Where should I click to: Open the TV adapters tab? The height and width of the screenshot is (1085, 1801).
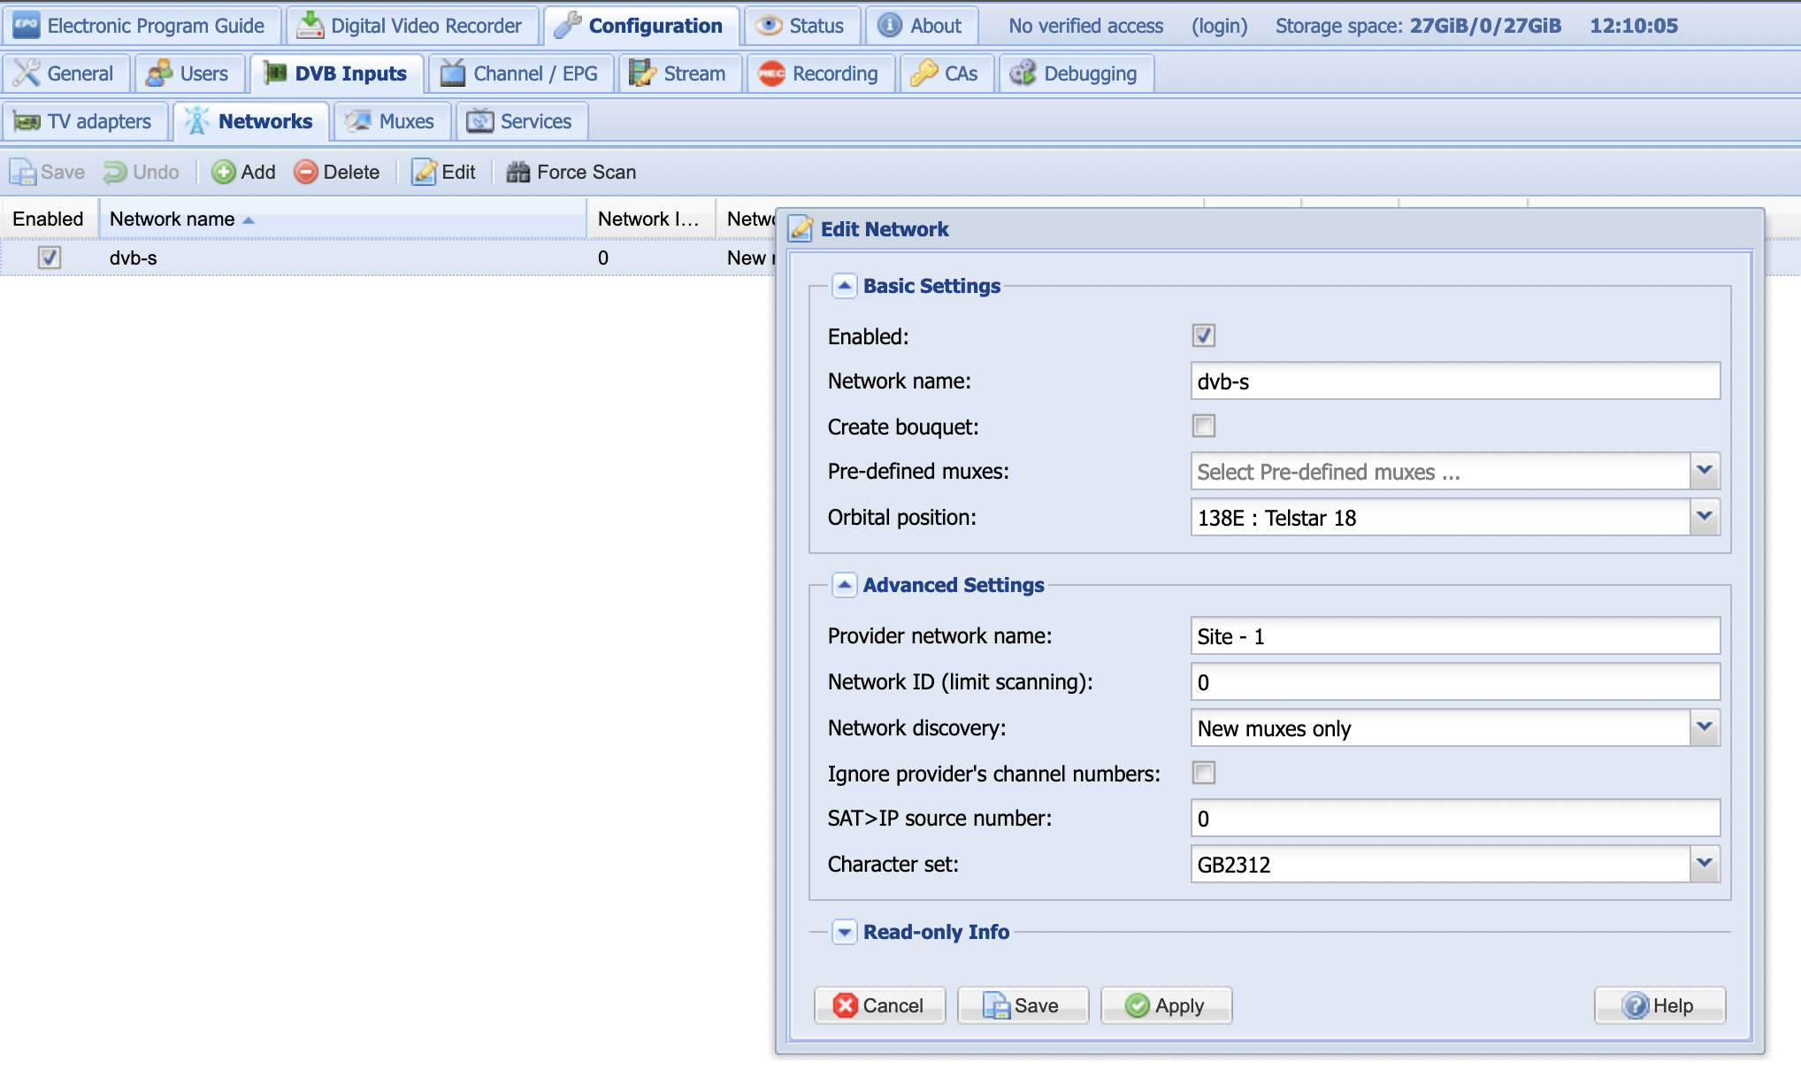click(85, 121)
